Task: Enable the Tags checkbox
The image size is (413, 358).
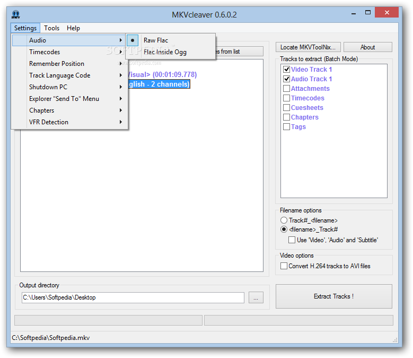Action: tap(287, 126)
